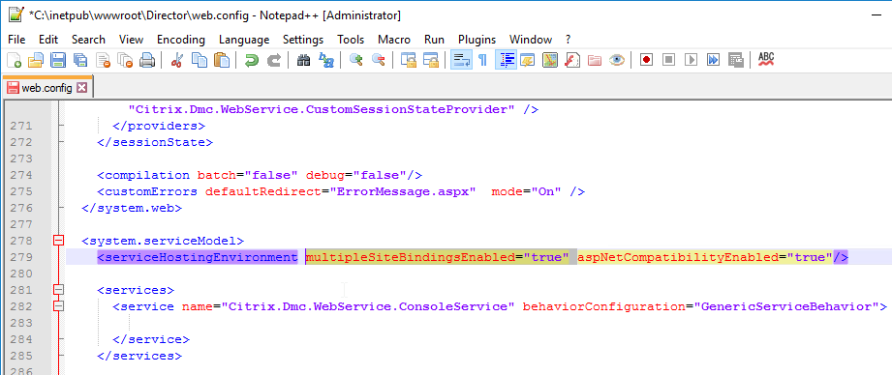The height and width of the screenshot is (375, 892).
Task: Click the text multipleSiteBindingsEnabled
Action: point(410,257)
